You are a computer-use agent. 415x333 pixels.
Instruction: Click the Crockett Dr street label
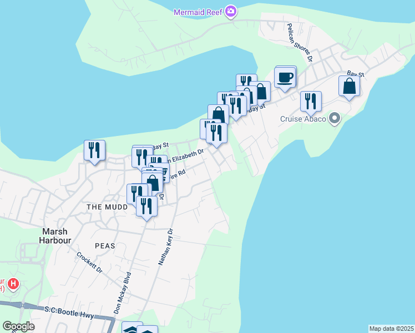(x=90, y=263)
